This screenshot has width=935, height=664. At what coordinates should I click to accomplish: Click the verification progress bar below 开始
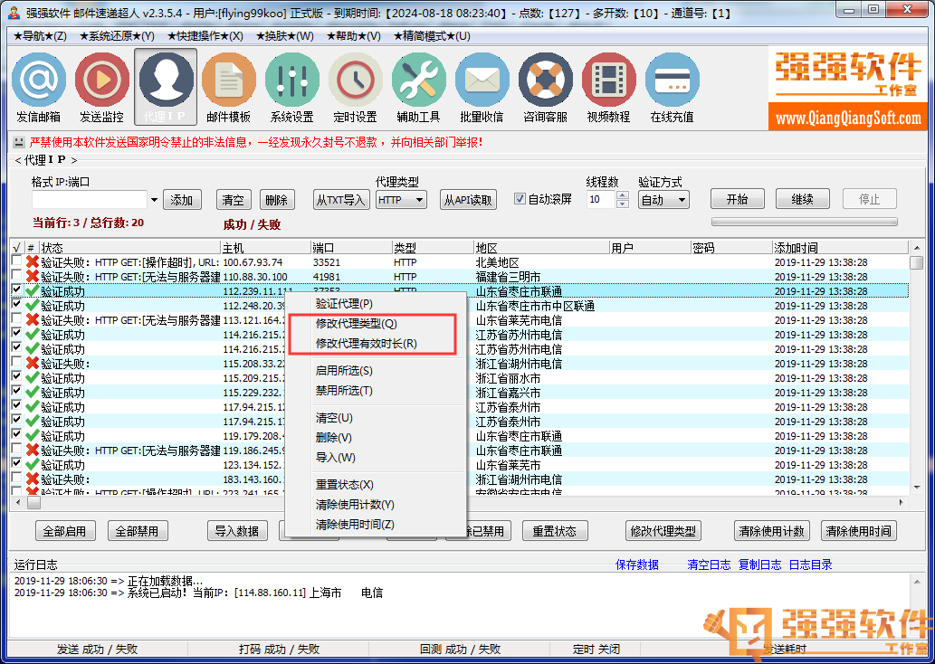[805, 222]
